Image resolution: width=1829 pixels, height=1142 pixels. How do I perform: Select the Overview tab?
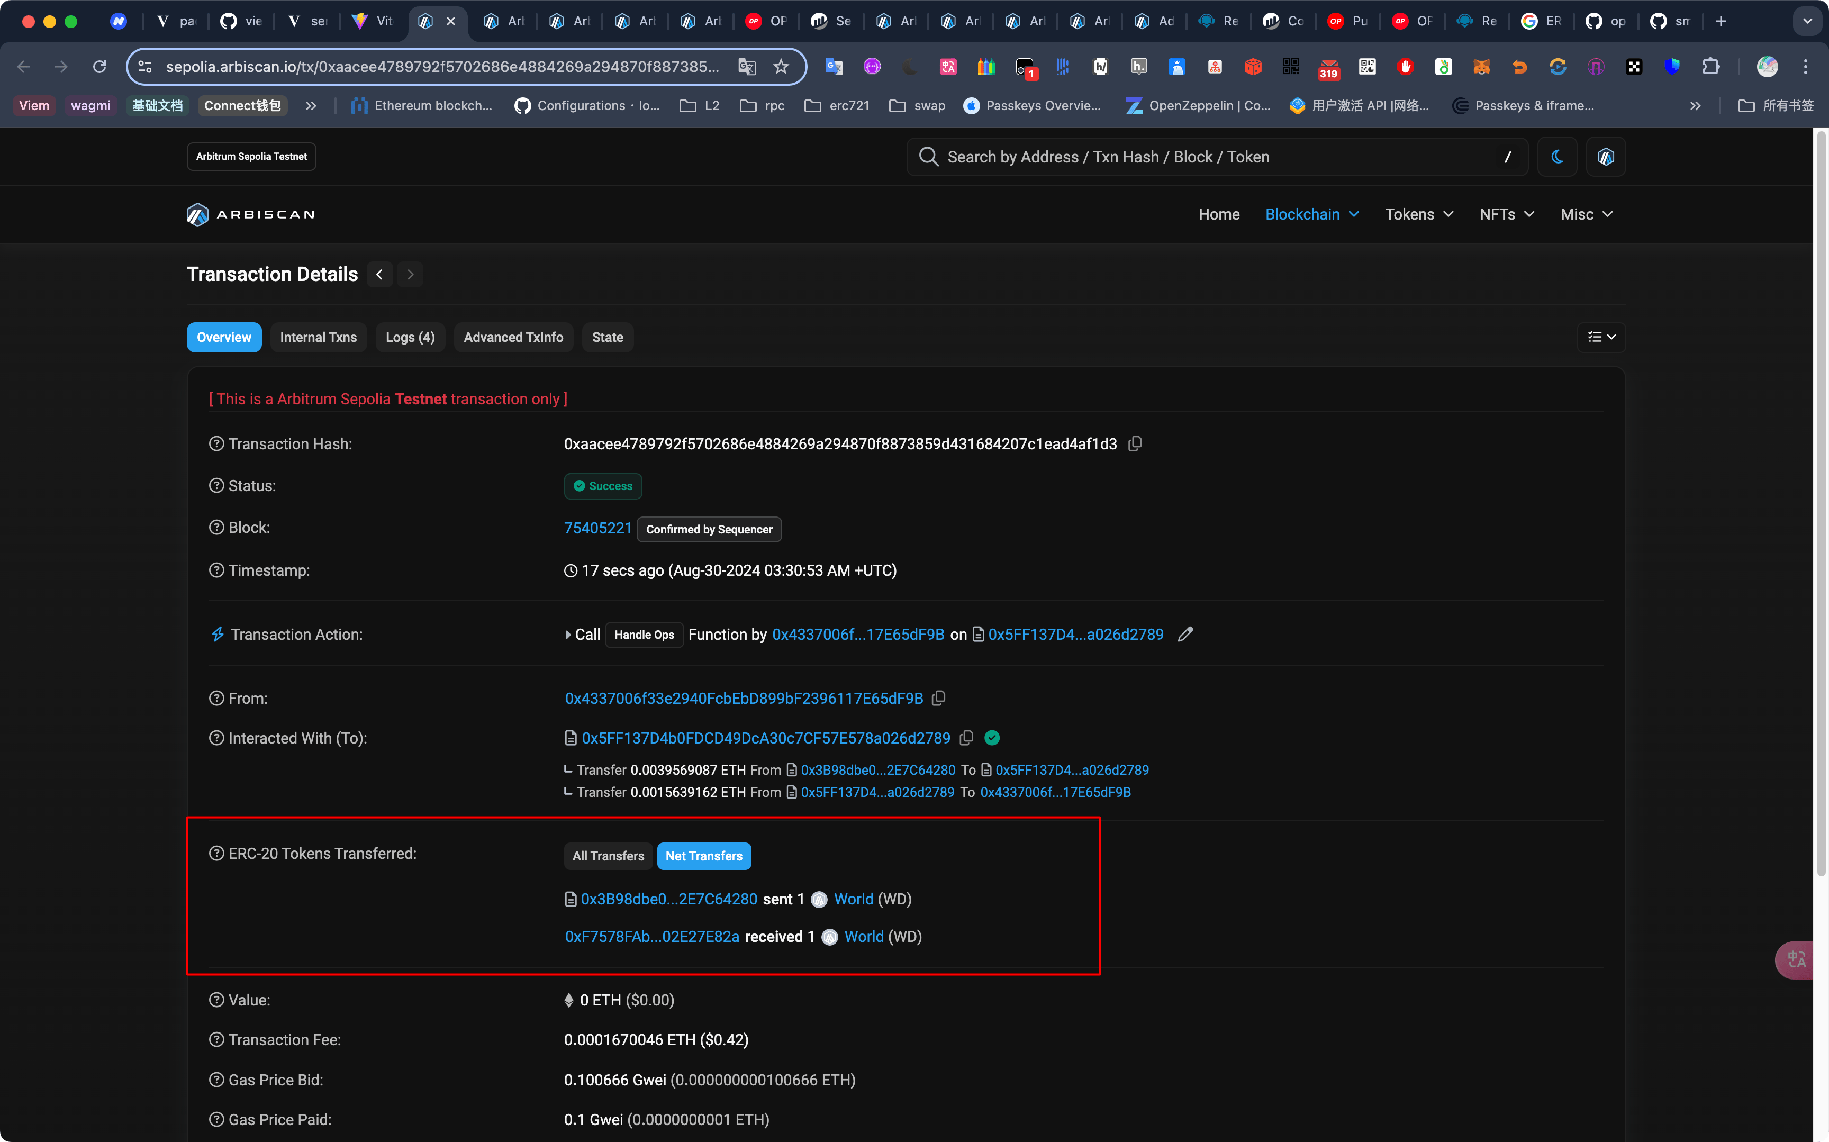click(x=224, y=337)
